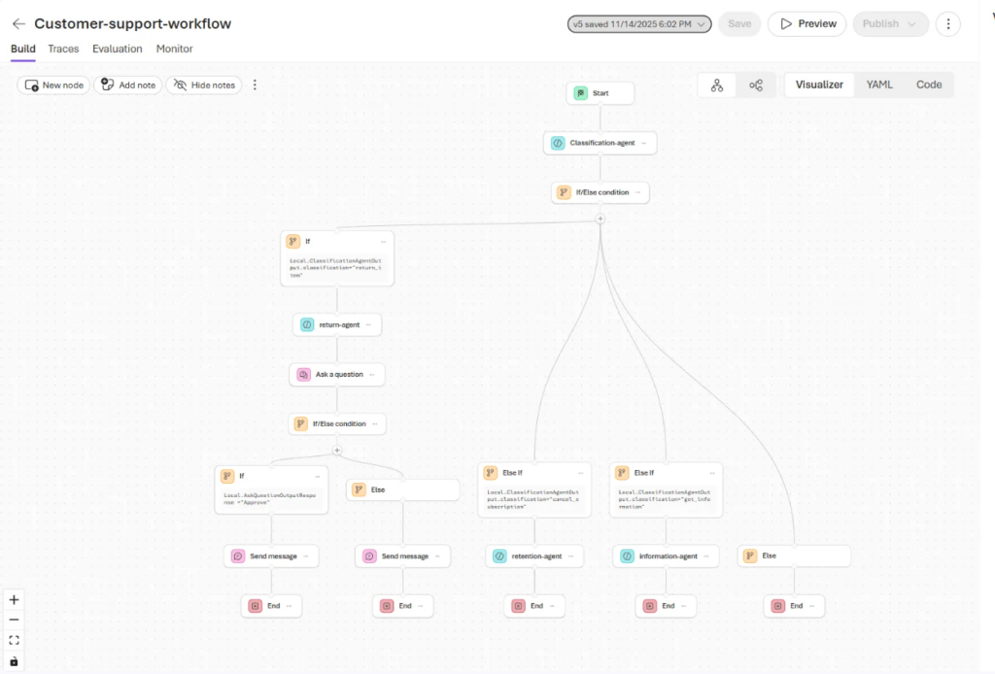Open the more options menu beside Hide notes
Screen dimensions: 995x674
(256, 85)
